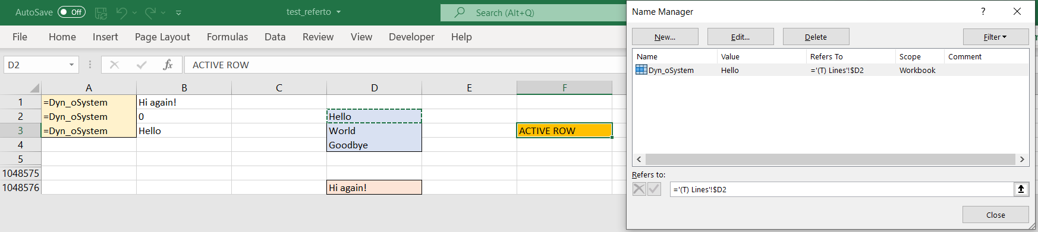
Task: Open the Review tab
Action: 318,37
